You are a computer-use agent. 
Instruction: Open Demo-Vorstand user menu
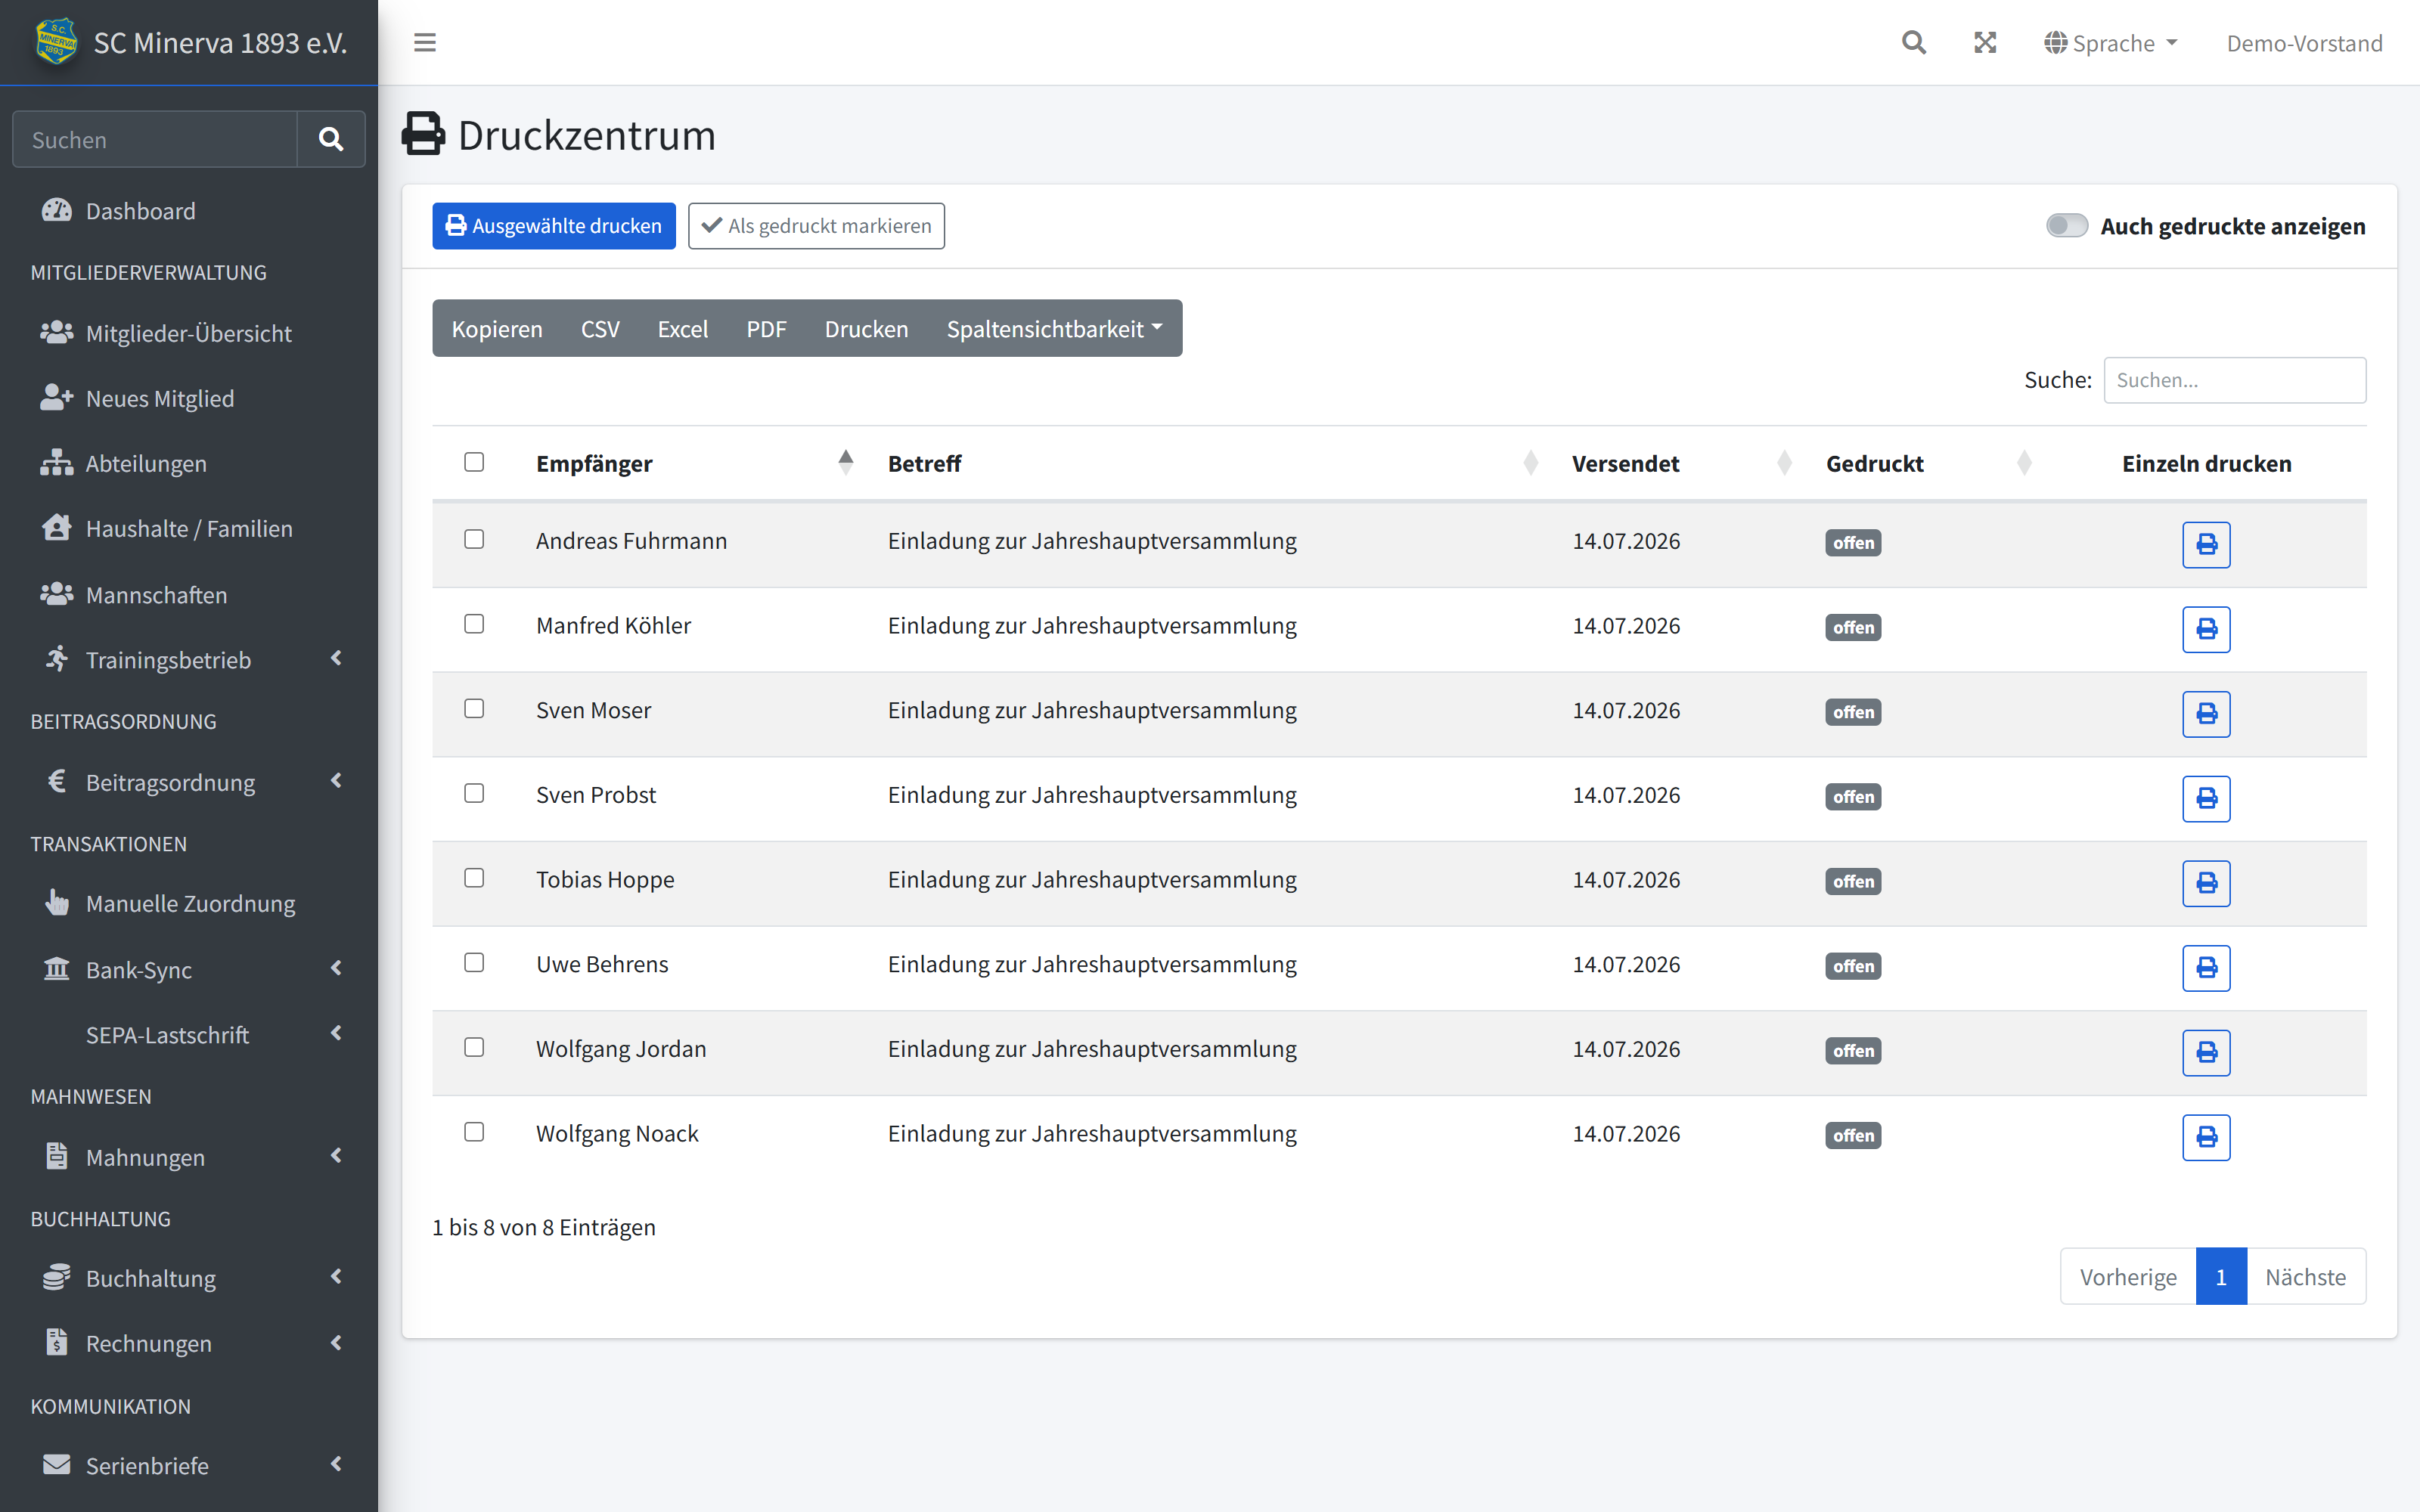click(2304, 43)
